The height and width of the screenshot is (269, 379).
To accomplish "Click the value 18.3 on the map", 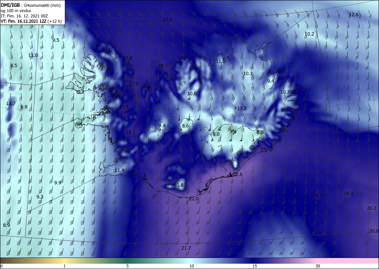I will 348,193.
